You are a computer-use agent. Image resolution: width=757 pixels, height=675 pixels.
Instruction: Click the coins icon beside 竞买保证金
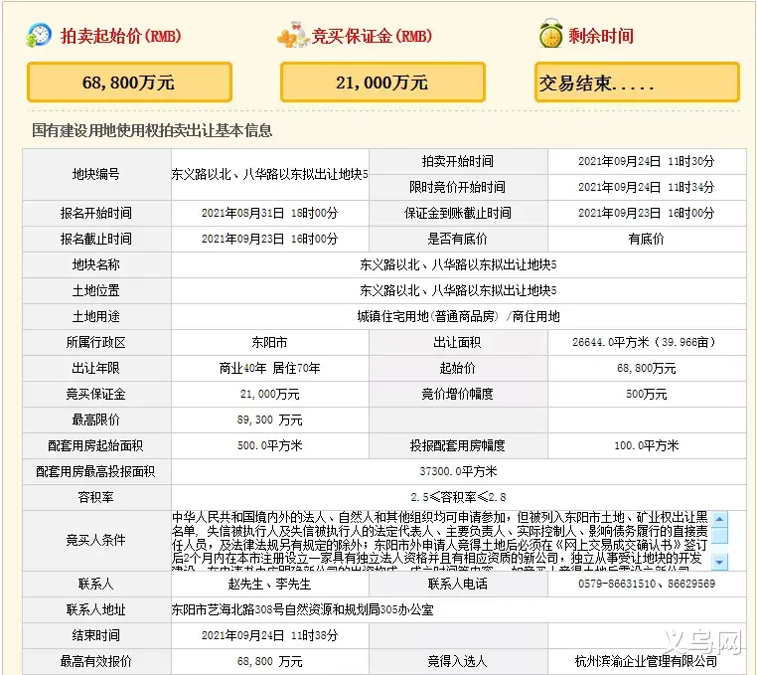pos(293,35)
